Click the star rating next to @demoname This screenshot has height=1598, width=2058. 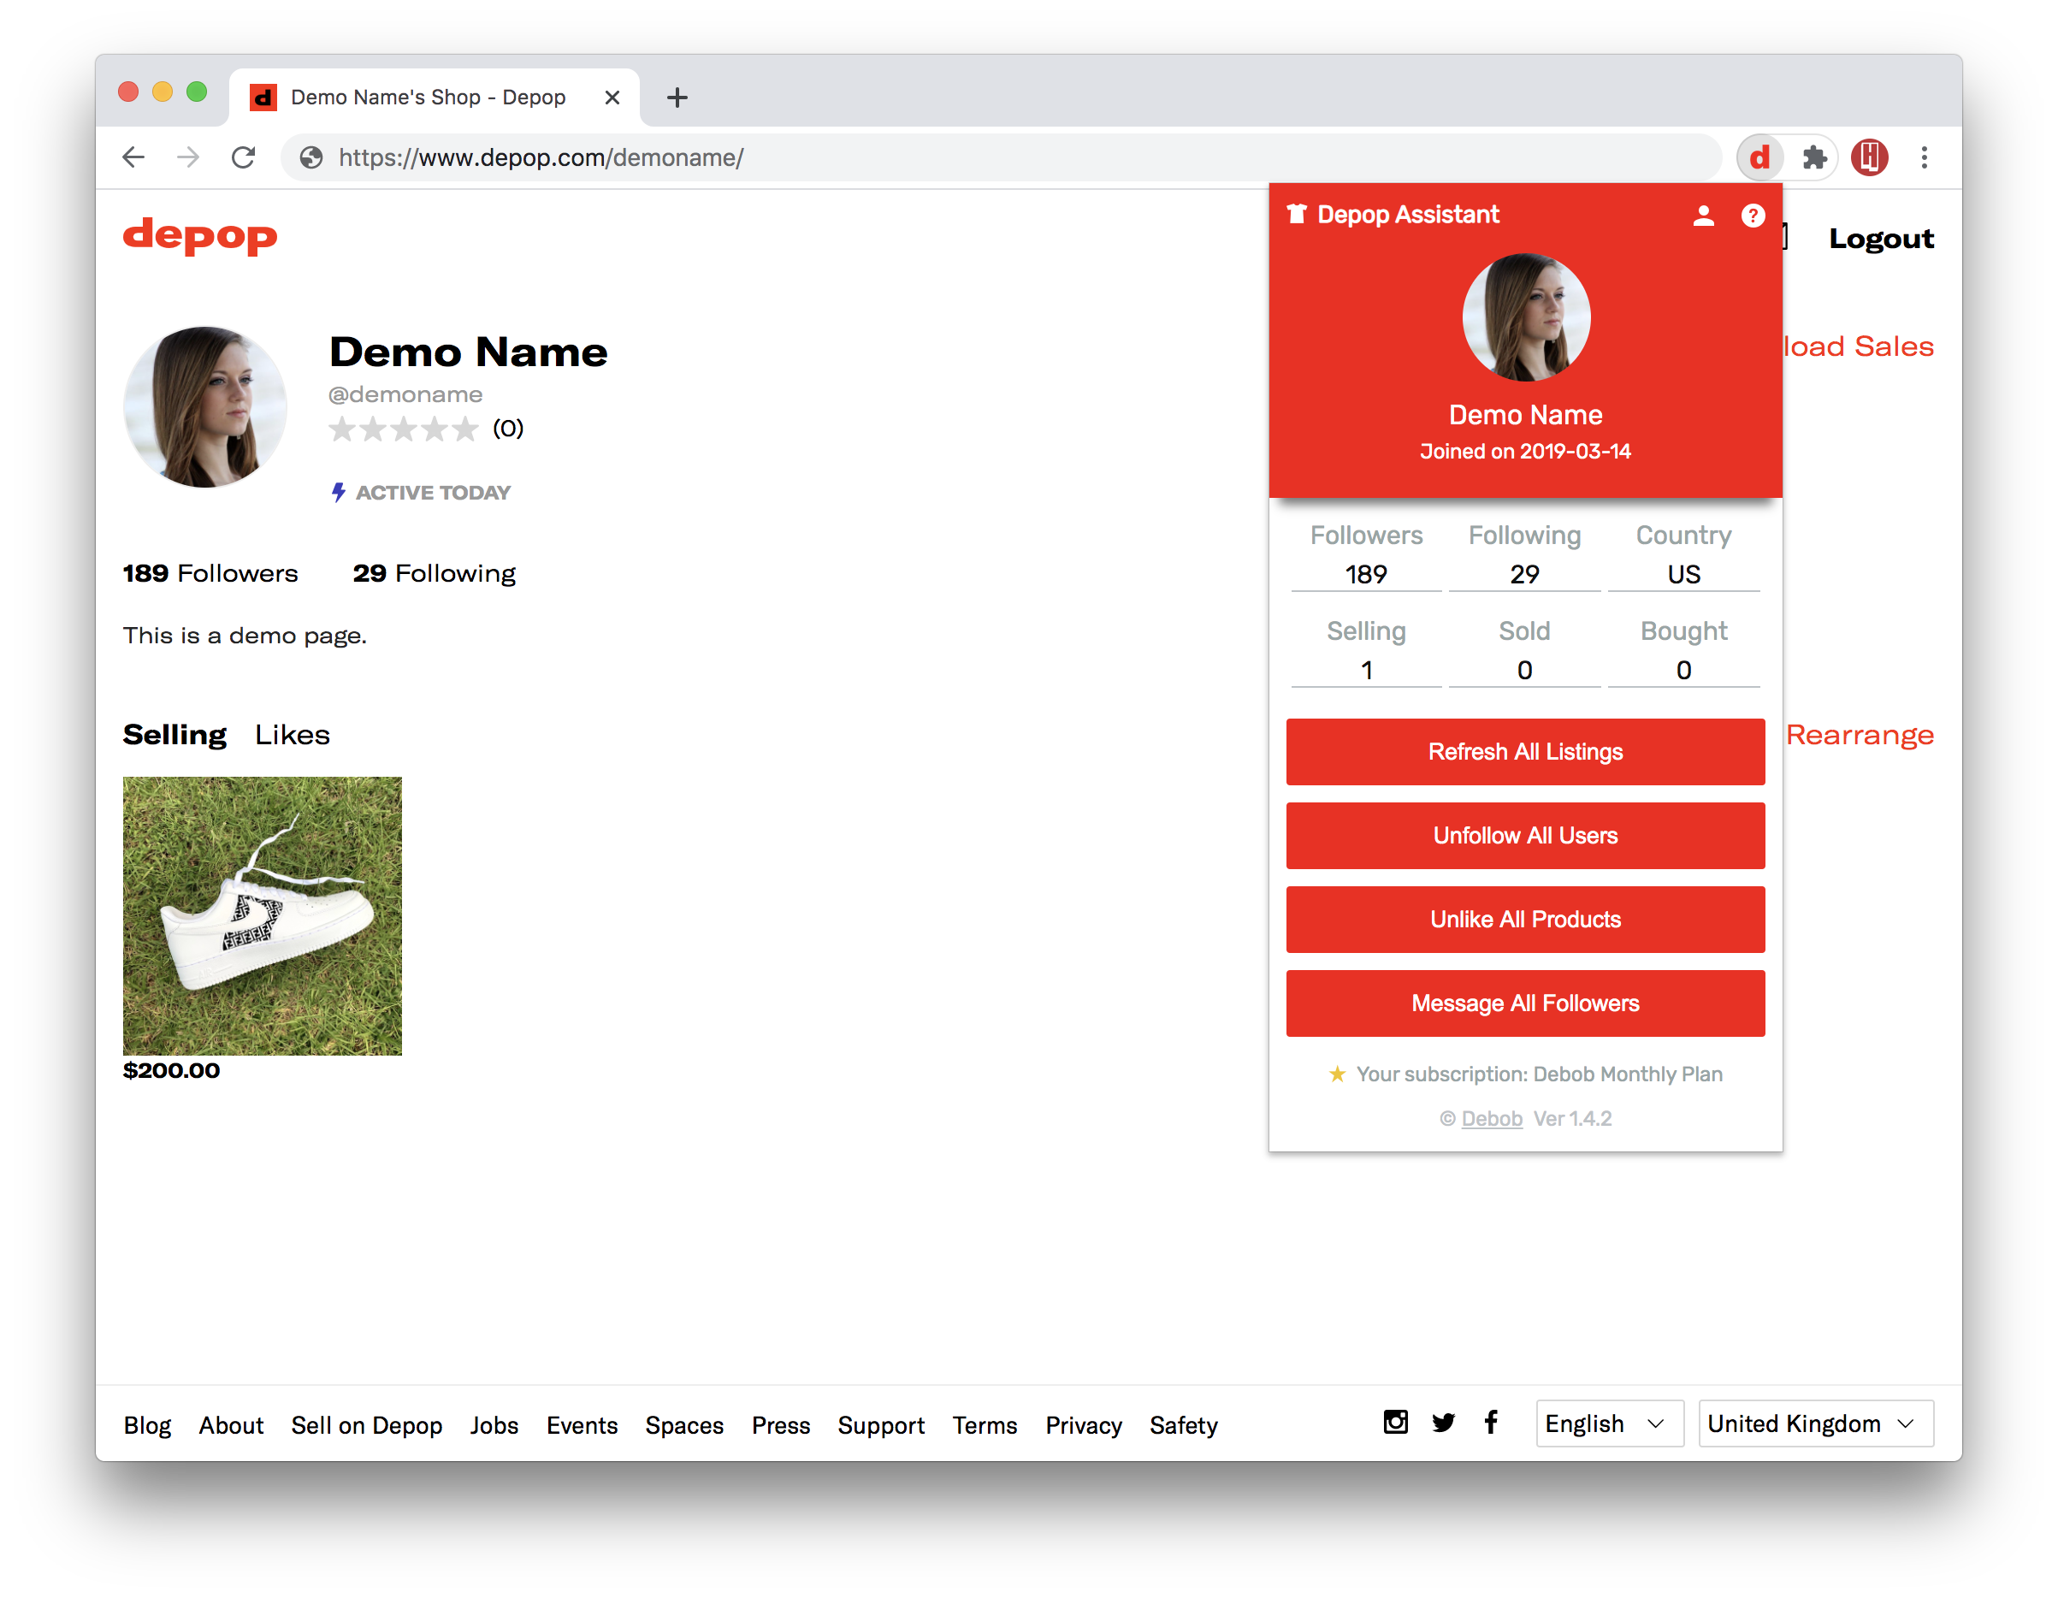click(405, 429)
